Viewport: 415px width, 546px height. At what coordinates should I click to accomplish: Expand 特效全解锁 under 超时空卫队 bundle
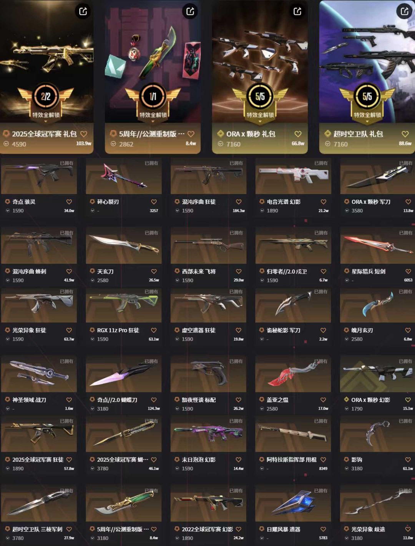367,115
